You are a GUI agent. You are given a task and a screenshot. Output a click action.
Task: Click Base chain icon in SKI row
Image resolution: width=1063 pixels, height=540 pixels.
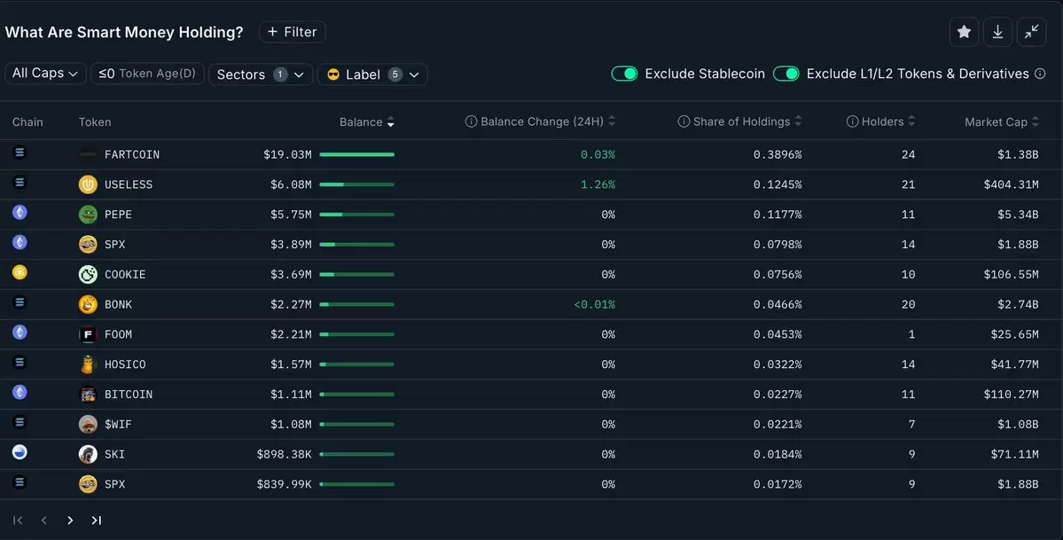(x=20, y=452)
